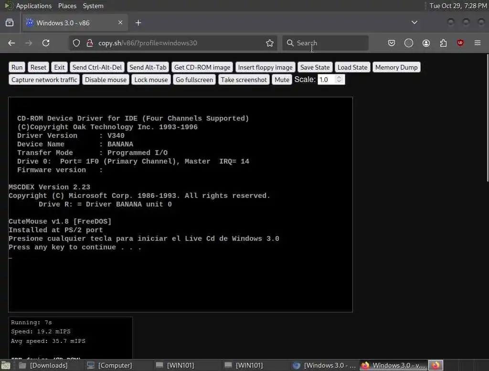The image size is (489, 371).
Task: Open the list all tabs dropdown
Action: 414,22
